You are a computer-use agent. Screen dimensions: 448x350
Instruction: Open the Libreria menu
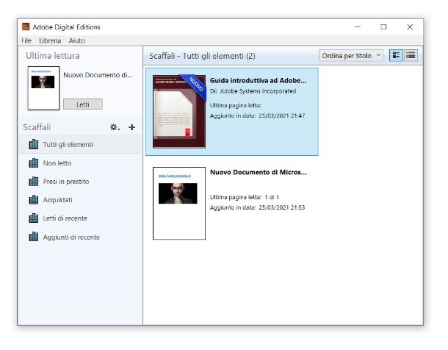[50, 40]
